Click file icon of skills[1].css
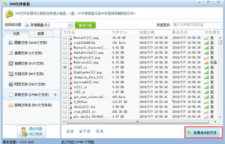 [70, 107]
